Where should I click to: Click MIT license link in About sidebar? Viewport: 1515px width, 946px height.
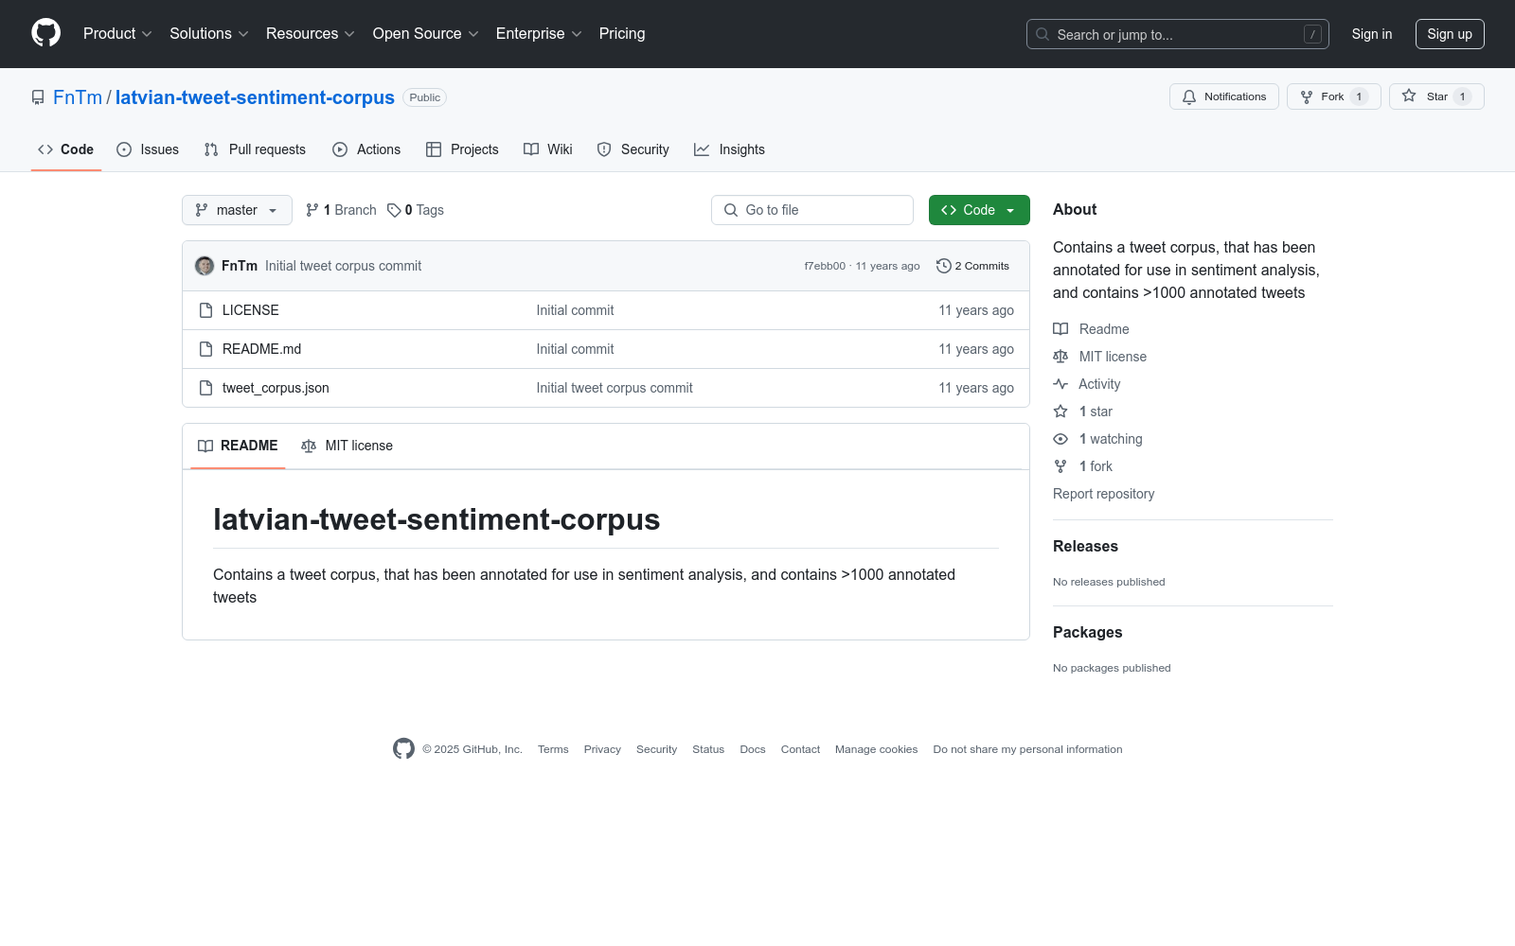click(x=1099, y=357)
